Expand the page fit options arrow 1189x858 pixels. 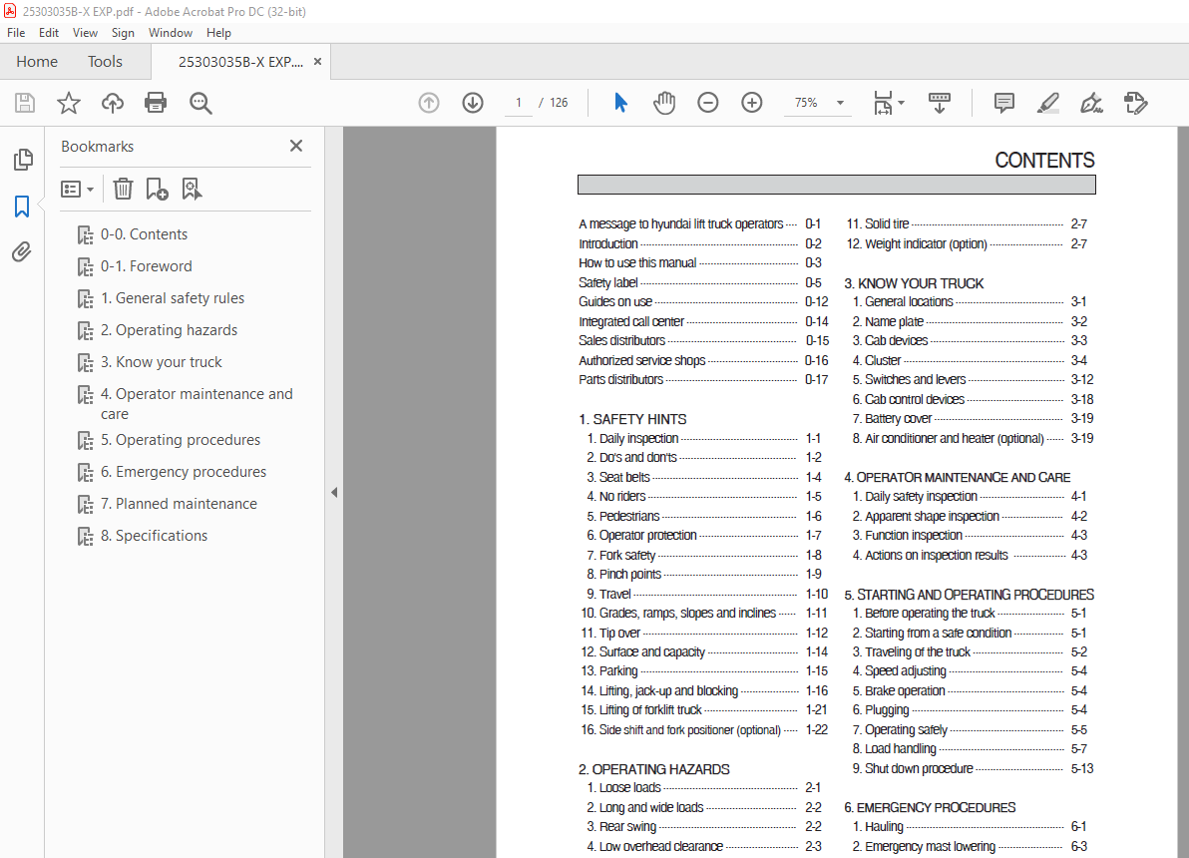pos(901,103)
